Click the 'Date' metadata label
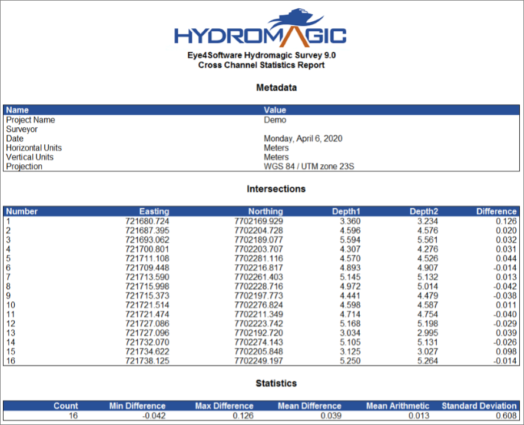The width and height of the screenshot is (524, 425). [15, 138]
